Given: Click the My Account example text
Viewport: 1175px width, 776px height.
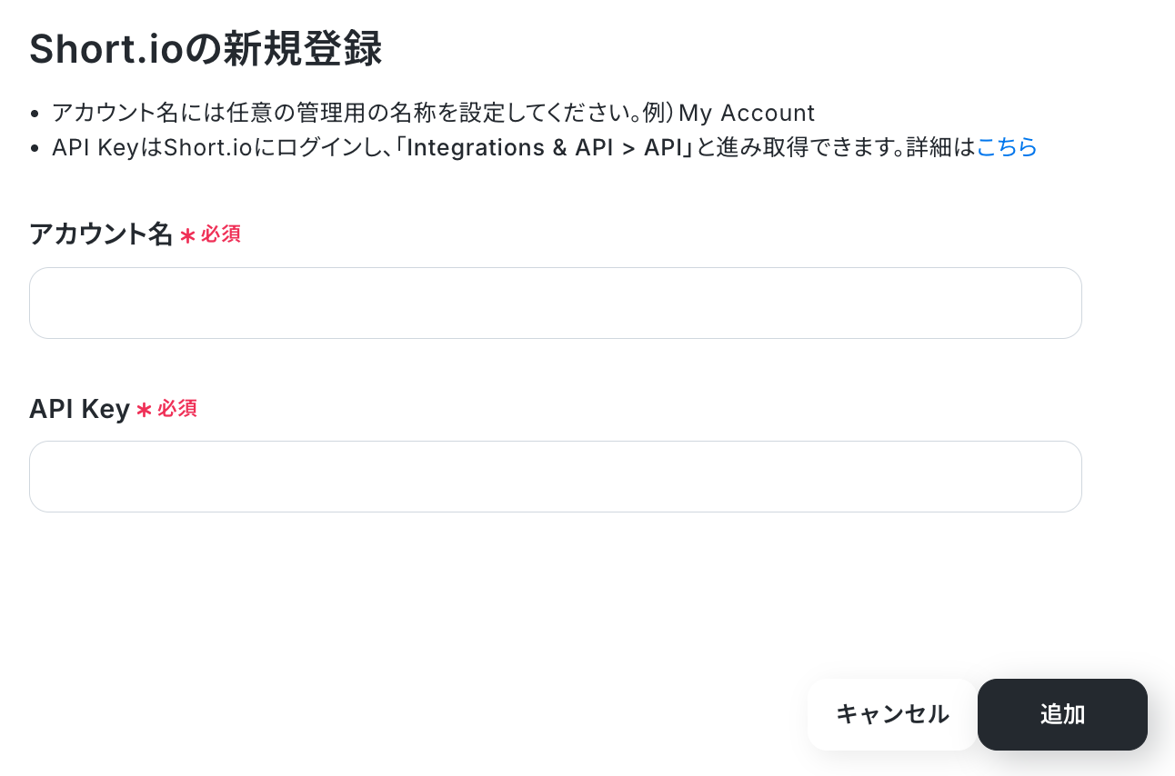Looking at the screenshot, I should pos(747,114).
